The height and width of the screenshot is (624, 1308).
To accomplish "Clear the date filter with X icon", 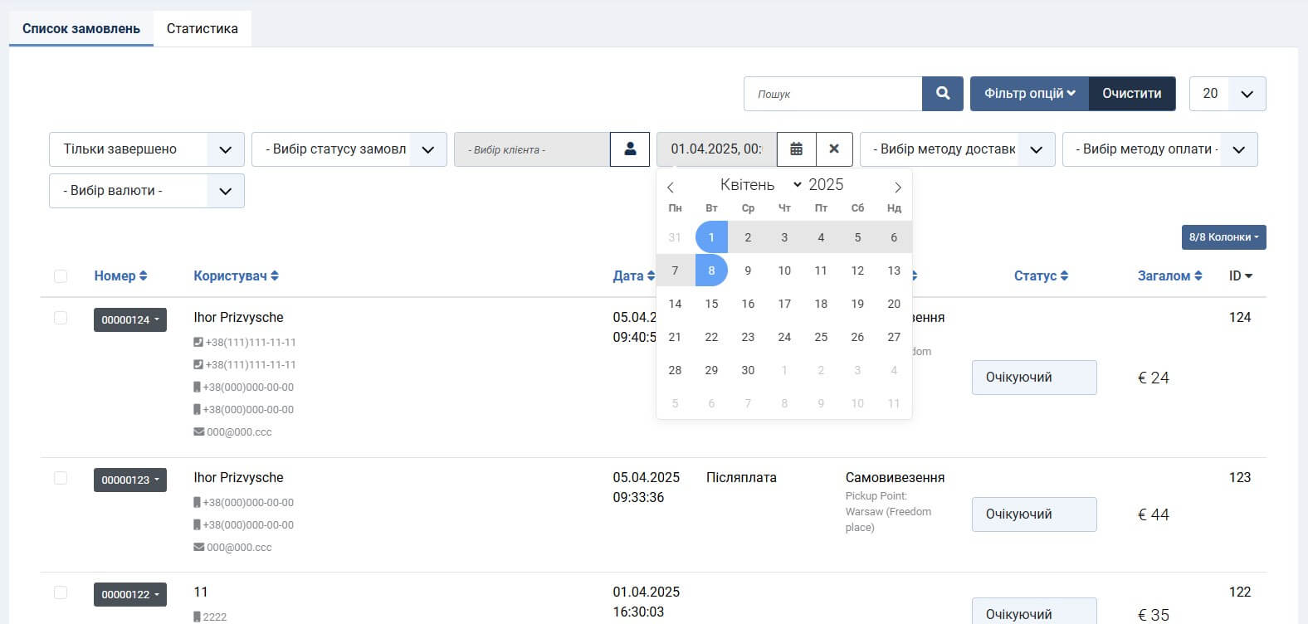I will [834, 149].
